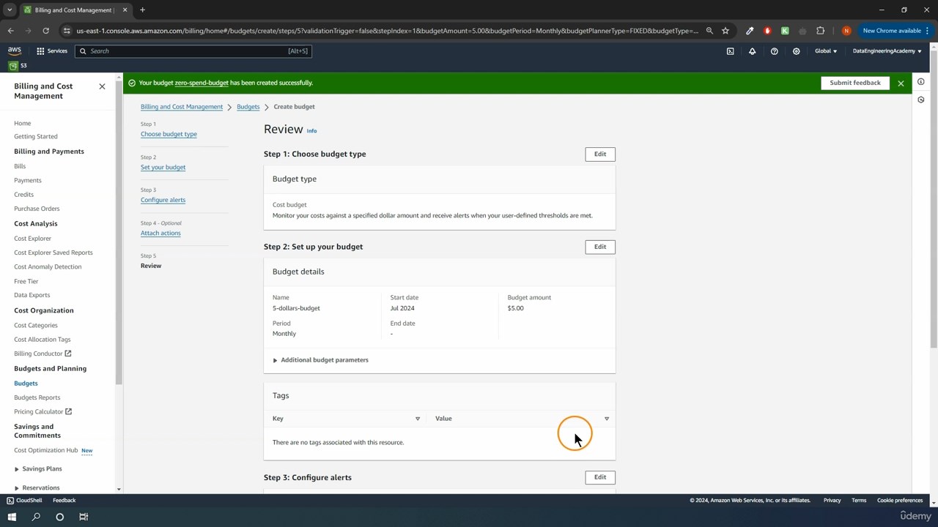Open CloudShell from the footer
Screen dimensions: 938x527
(x=24, y=501)
